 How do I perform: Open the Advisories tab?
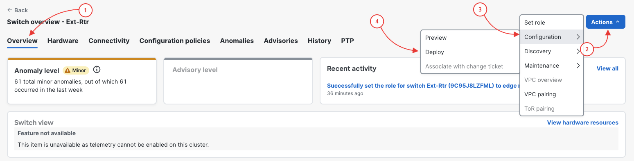click(x=281, y=41)
